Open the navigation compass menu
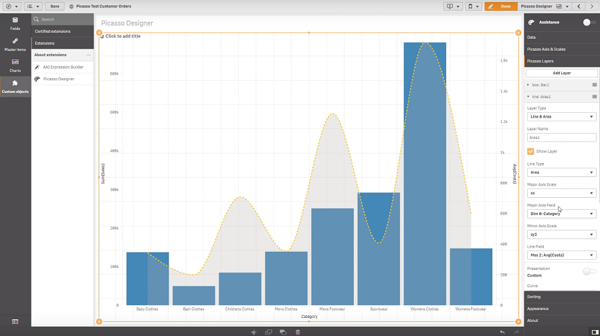 point(11,6)
